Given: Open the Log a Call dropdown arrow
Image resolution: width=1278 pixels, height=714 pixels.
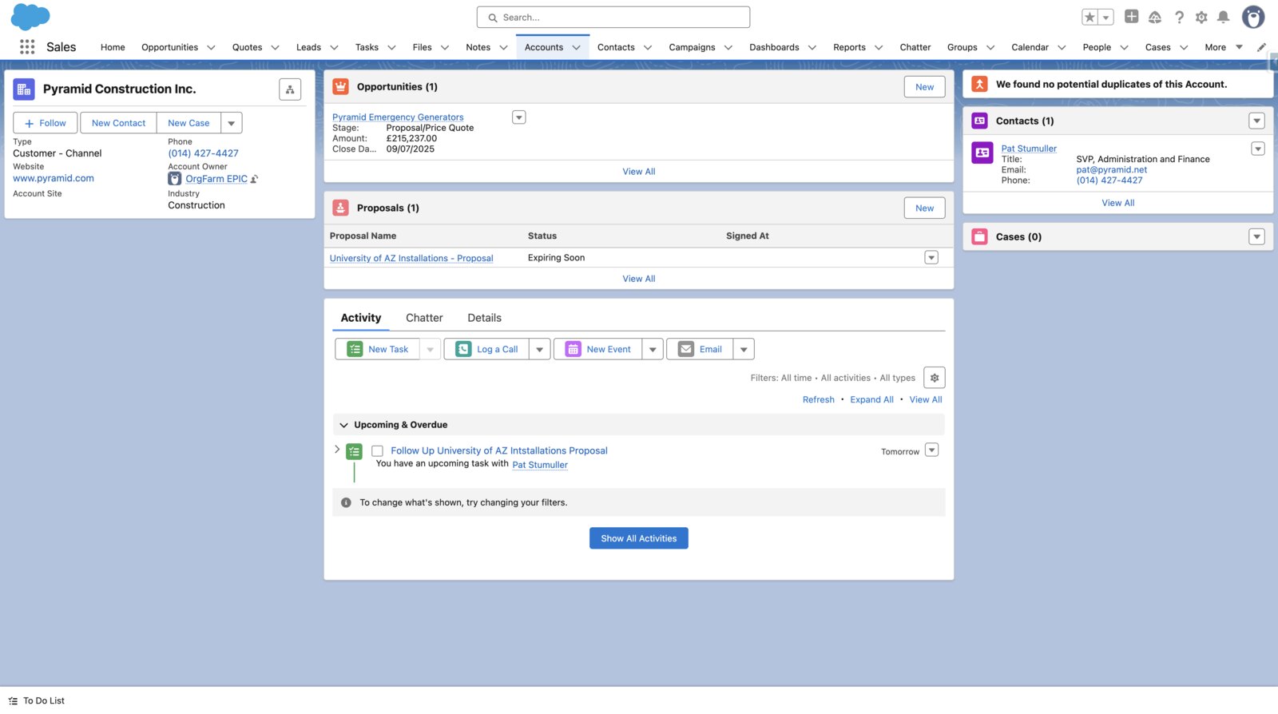Looking at the screenshot, I should (540, 349).
